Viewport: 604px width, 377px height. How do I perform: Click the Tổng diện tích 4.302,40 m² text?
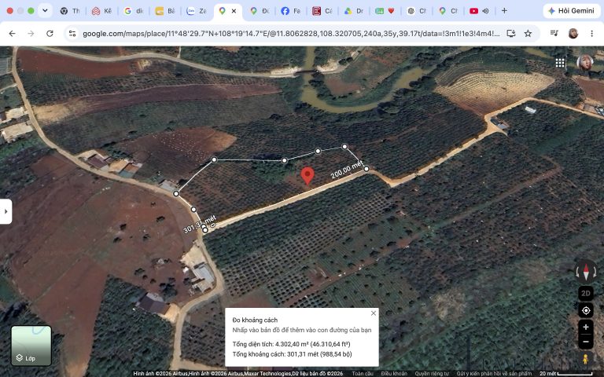point(291,344)
